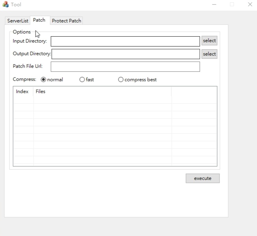
Task: Click the Compress label text
Action: point(24,79)
